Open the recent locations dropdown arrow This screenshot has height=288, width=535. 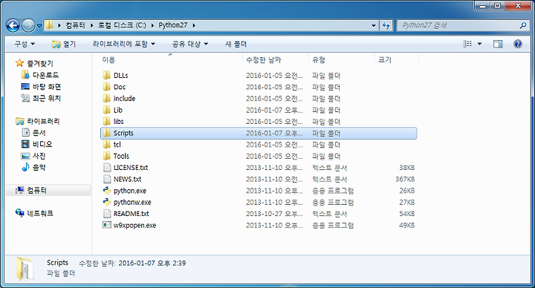(x=39, y=25)
